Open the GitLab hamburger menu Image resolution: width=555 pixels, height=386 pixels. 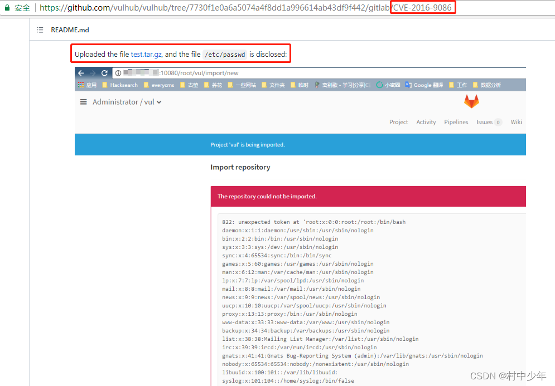pyautogui.click(x=84, y=102)
